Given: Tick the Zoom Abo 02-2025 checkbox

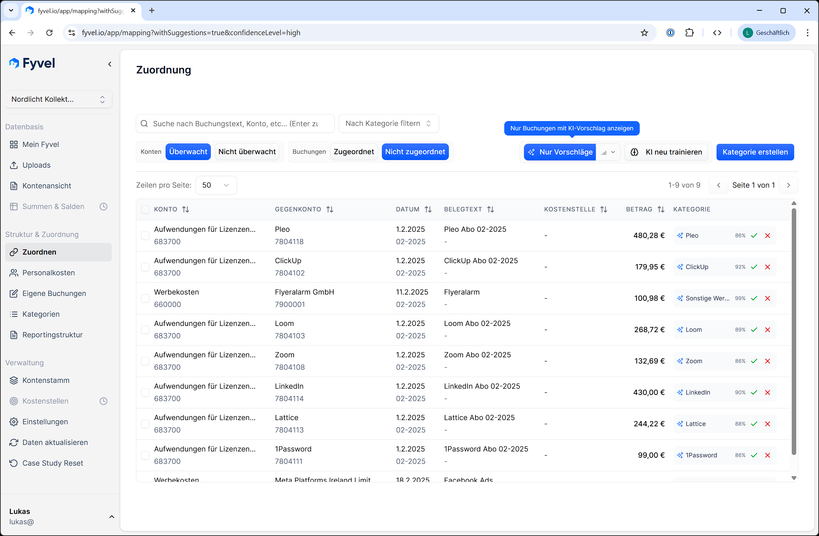Looking at the screenshot, I should point(145,361).
